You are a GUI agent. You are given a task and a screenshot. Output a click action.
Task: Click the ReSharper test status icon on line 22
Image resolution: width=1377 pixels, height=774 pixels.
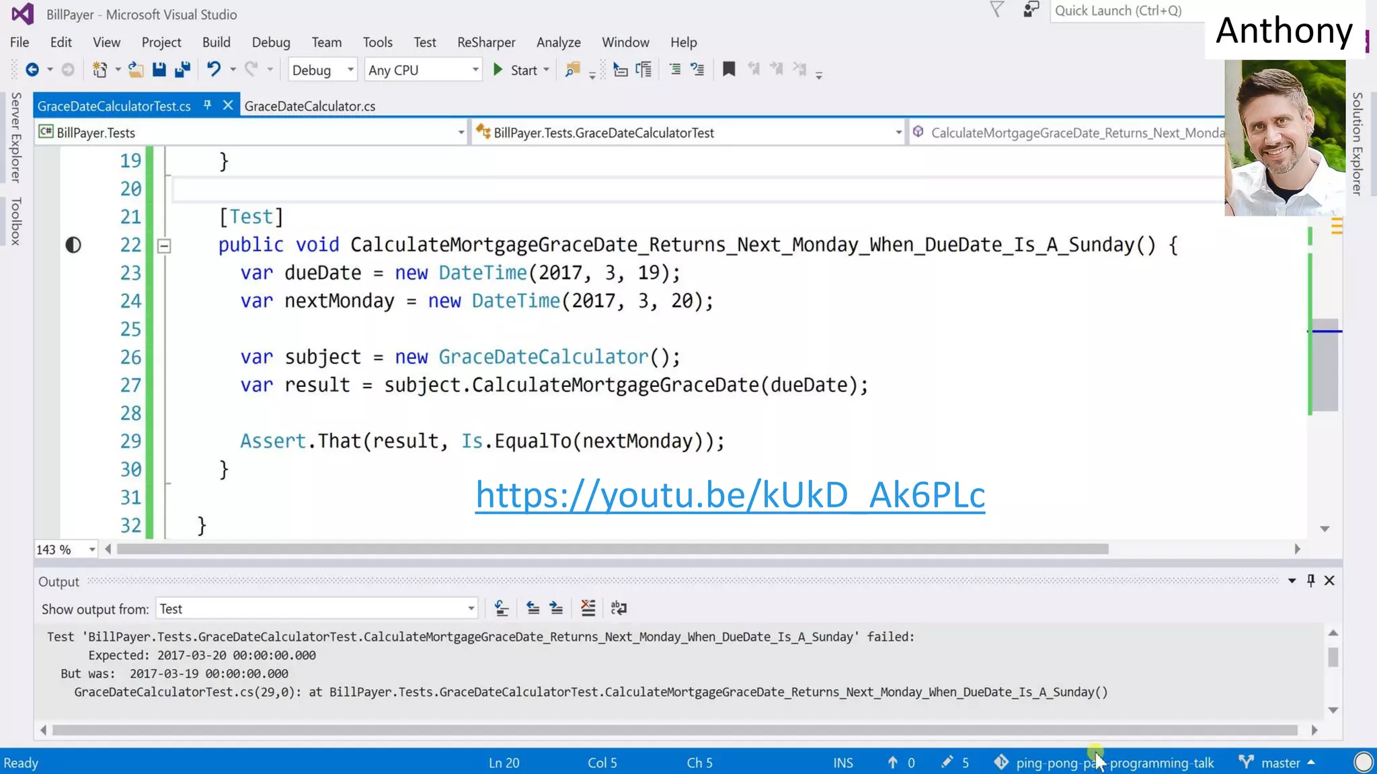click(x=73, y=245)
